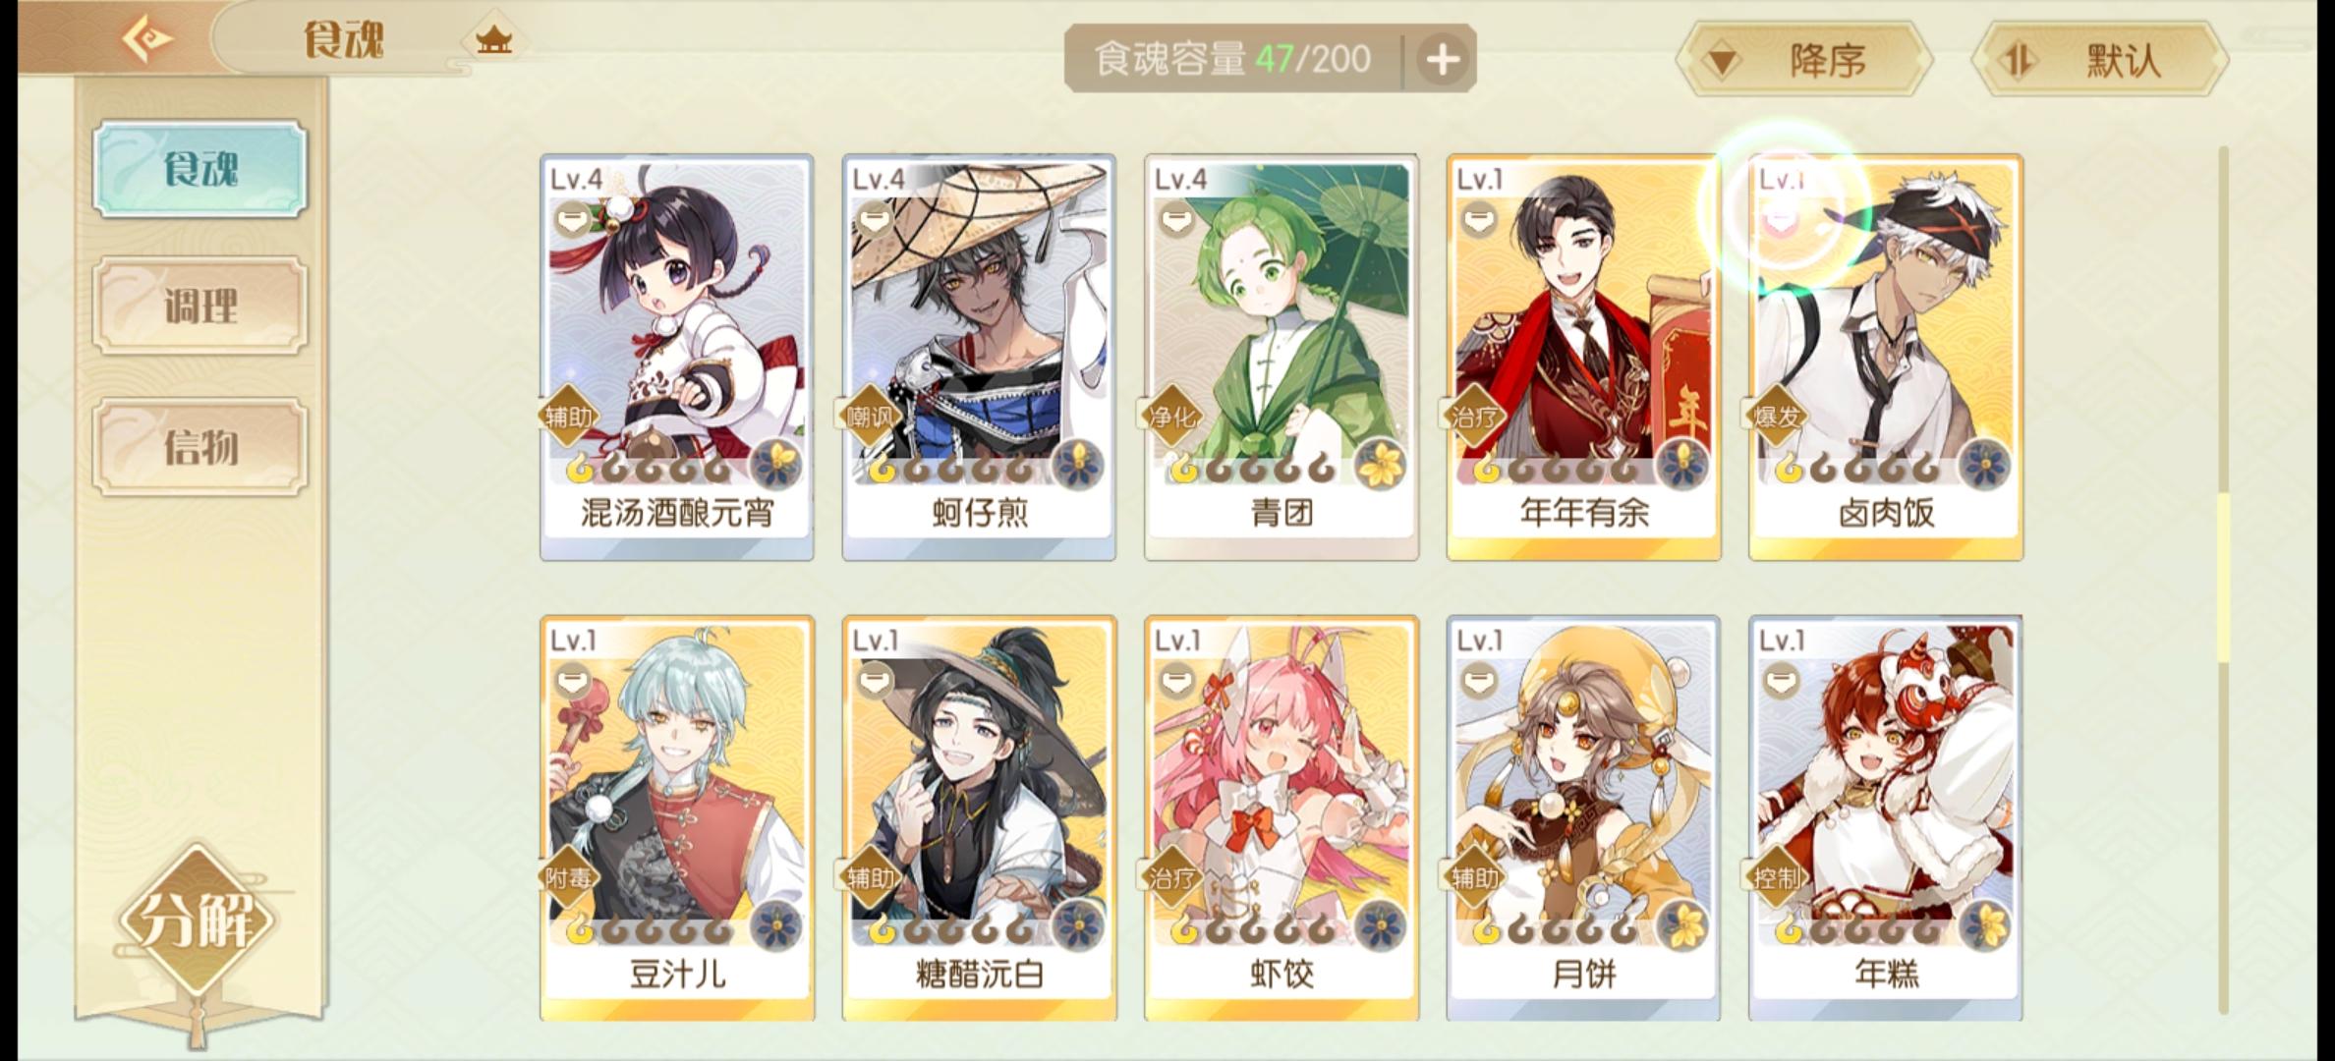Viewport: 2335px width, 1061px height.
Task: Tap the 辅助 role badge on 月饼 card
Action: coord(1475,877)
